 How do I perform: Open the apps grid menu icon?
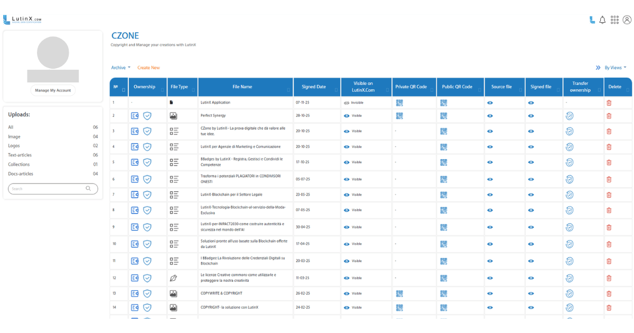click(x=614, y=20)
